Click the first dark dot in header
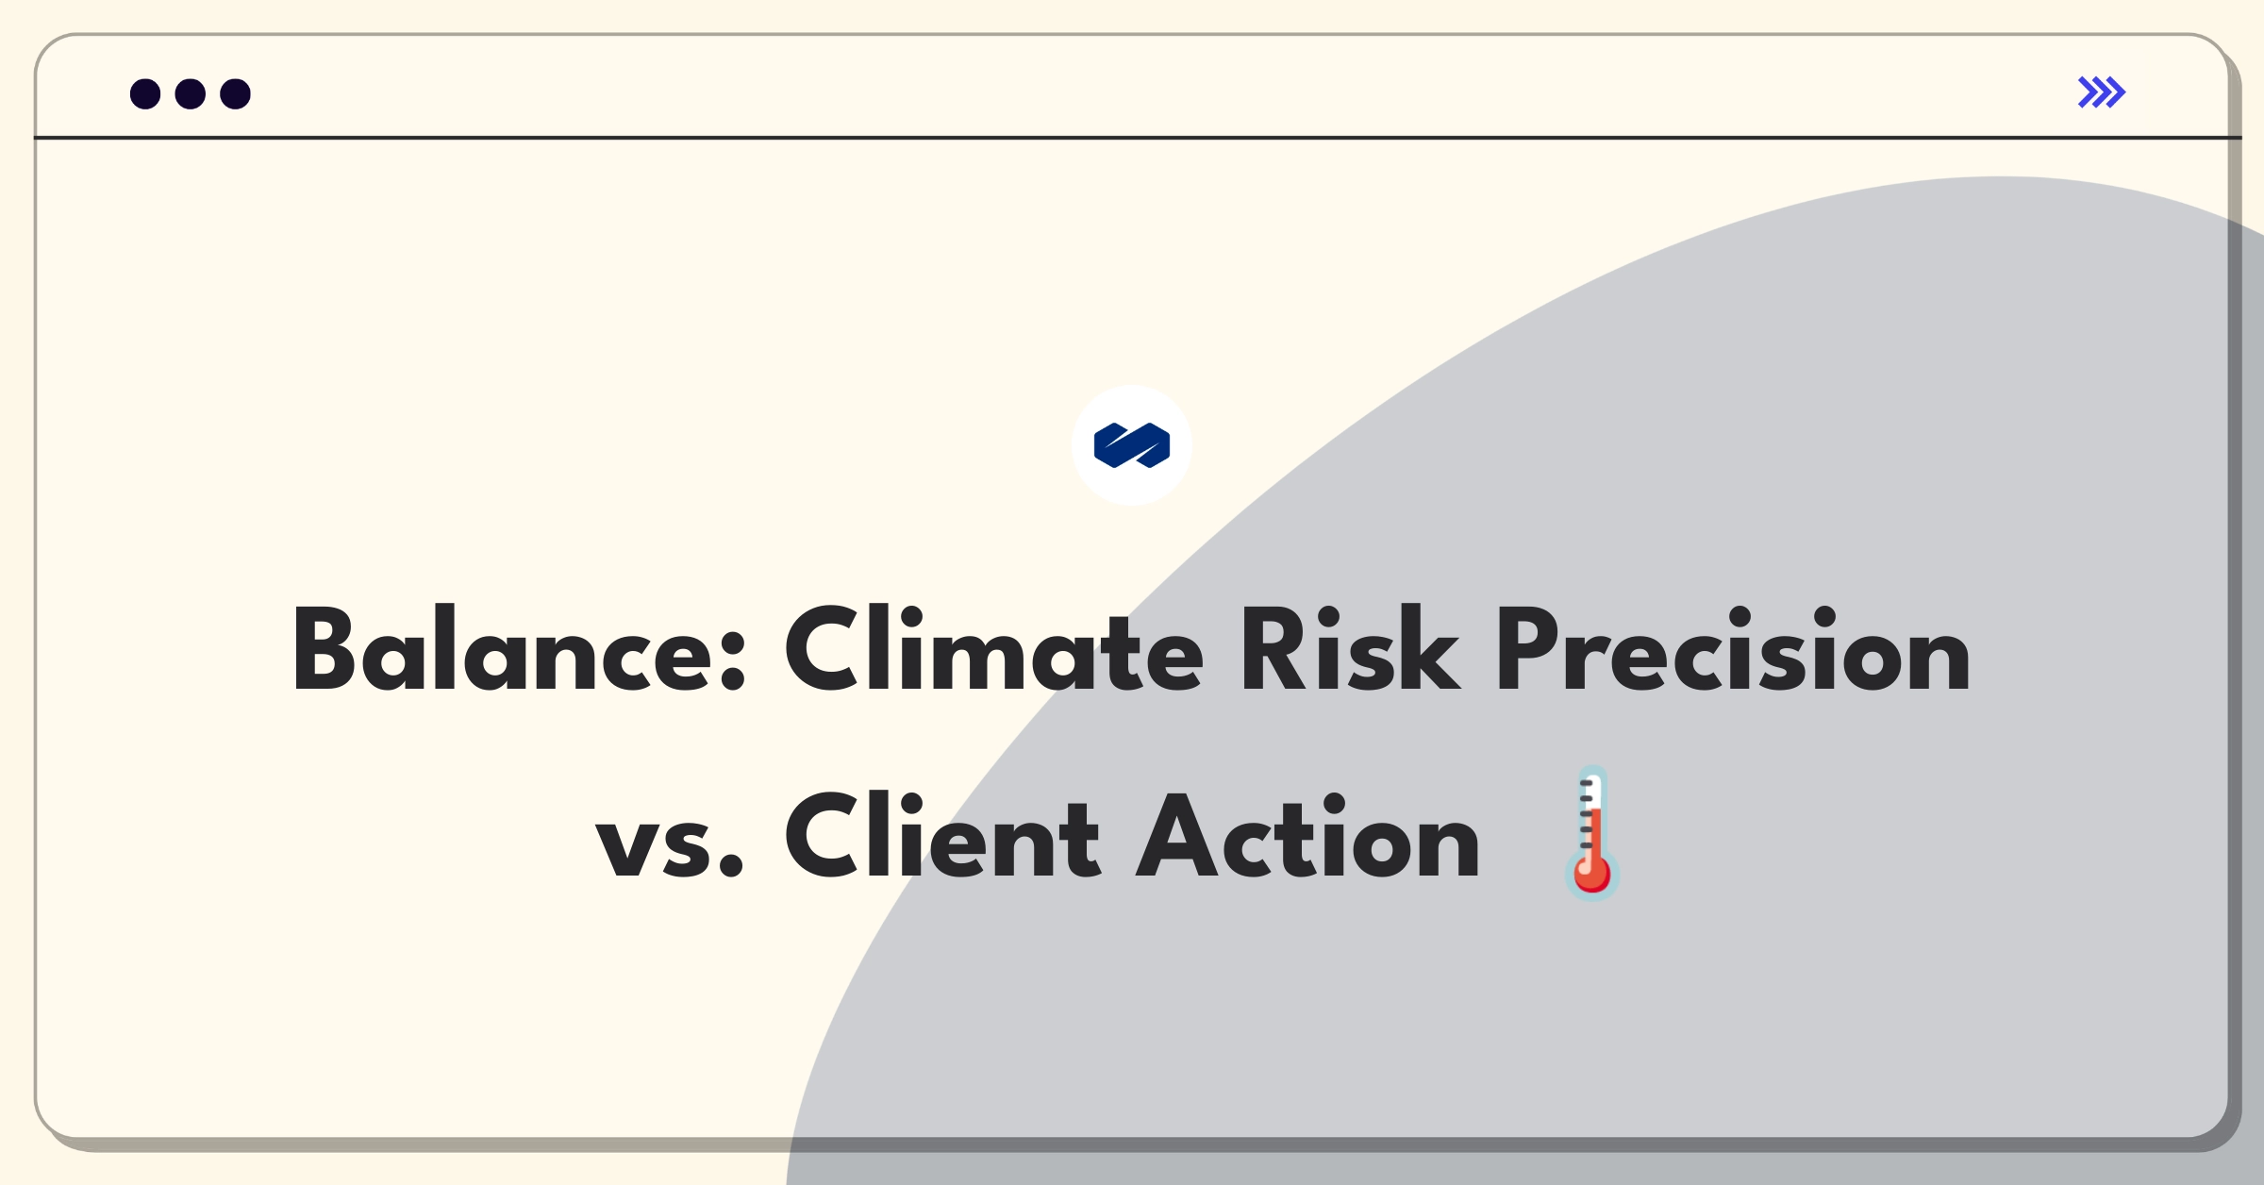2264x1185 pixels. coord(145,93)
